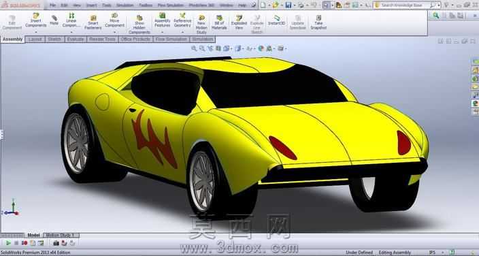Screen dimensions: 479x256
Task: Open the Insert menu
Action: coord(91,5)
